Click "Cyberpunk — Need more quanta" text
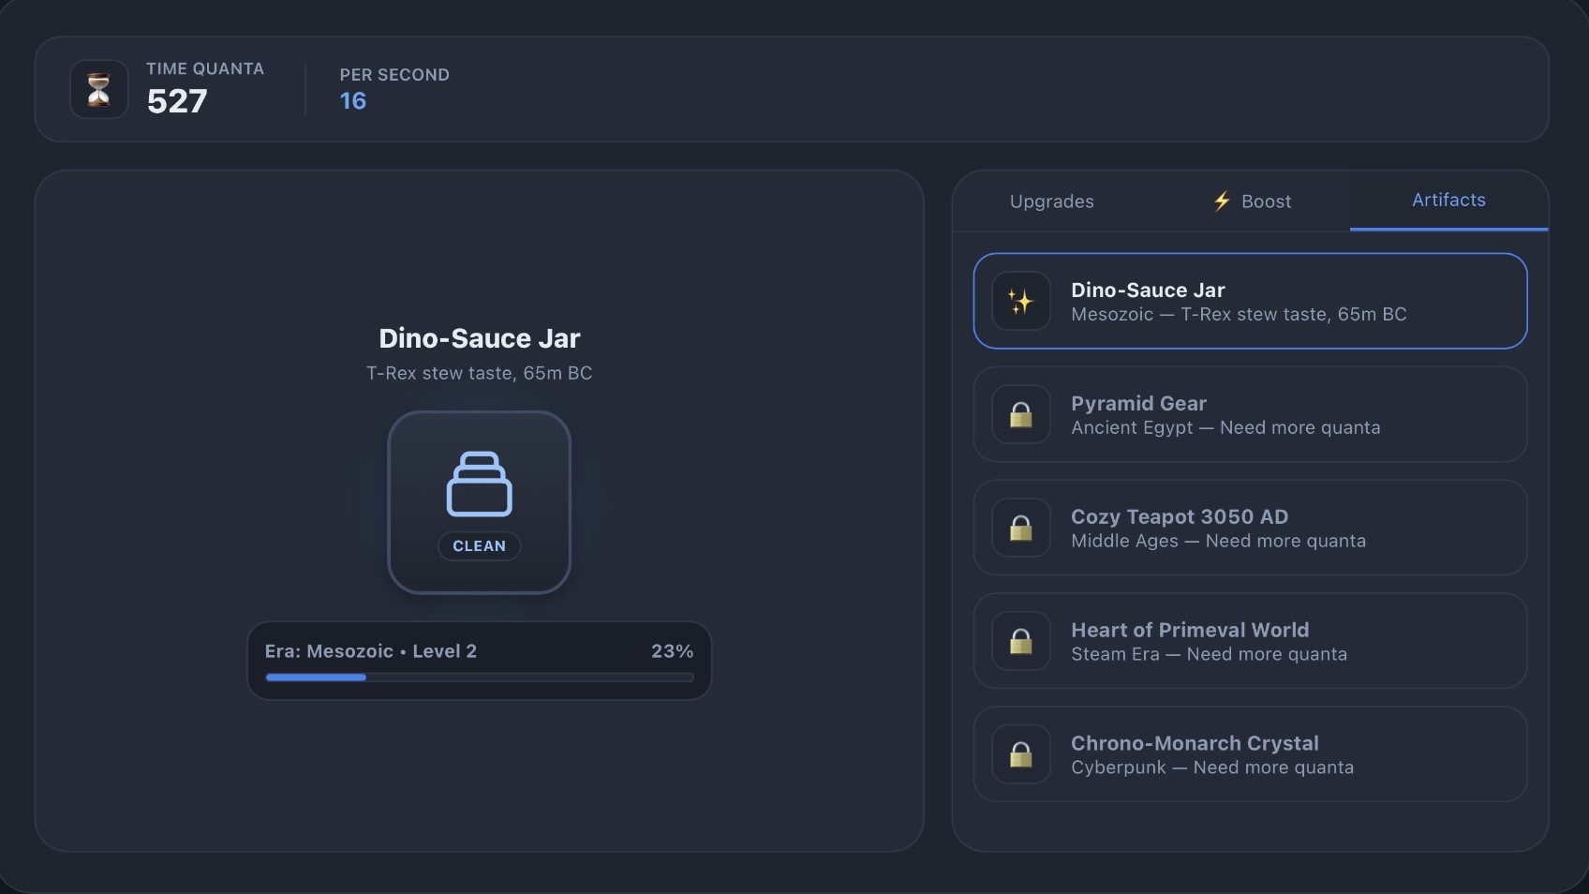 pos(1212,768)
